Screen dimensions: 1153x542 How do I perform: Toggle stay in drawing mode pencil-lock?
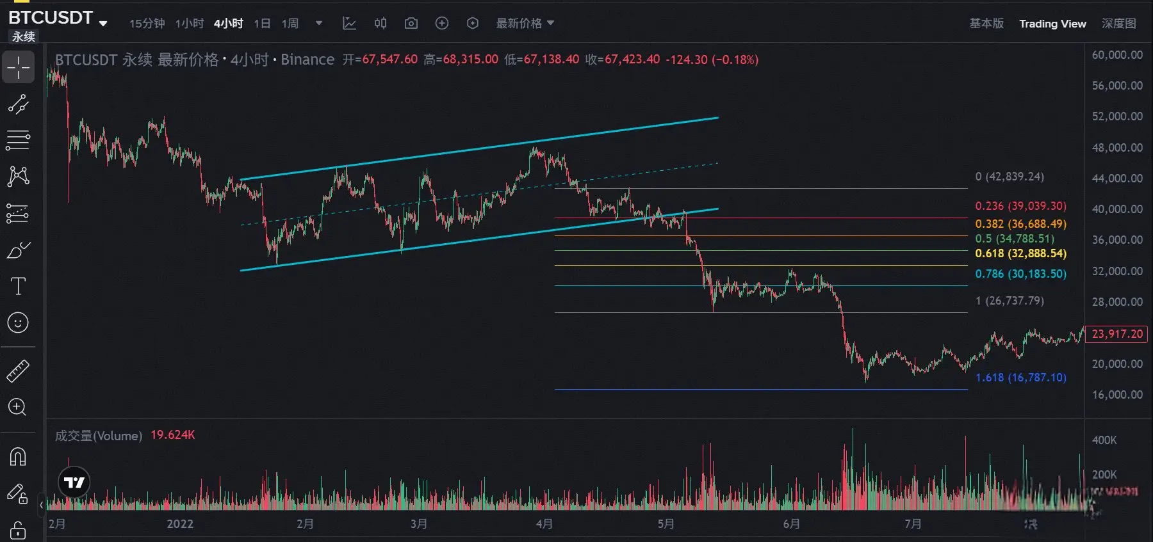[x=18, y=493]
